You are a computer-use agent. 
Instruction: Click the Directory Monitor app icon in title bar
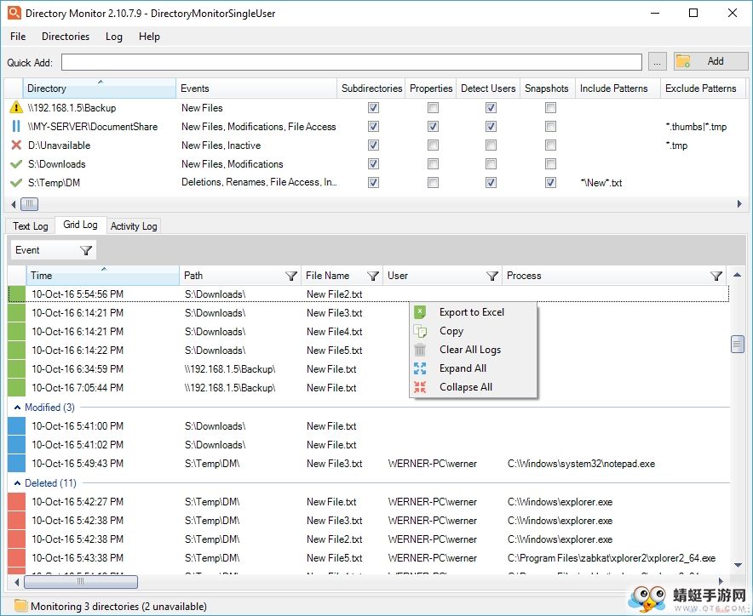click(14, 13)
